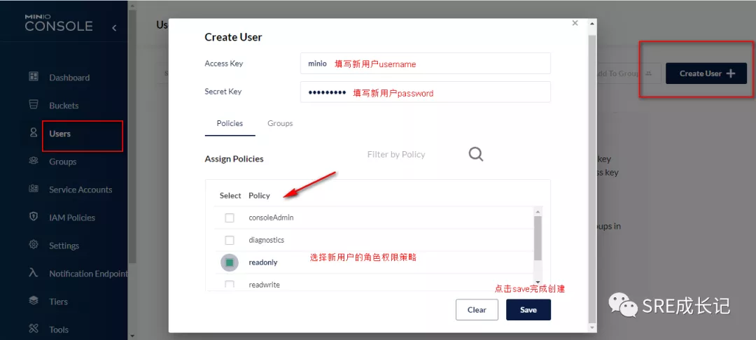756x340 pixels.
Task: Click the IAM Policies shield icon
Action: click(x=34, y=217)
